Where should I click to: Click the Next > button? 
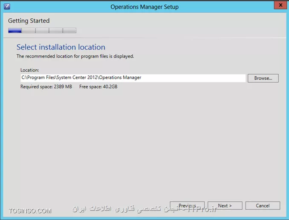click(x=225, y=206)
